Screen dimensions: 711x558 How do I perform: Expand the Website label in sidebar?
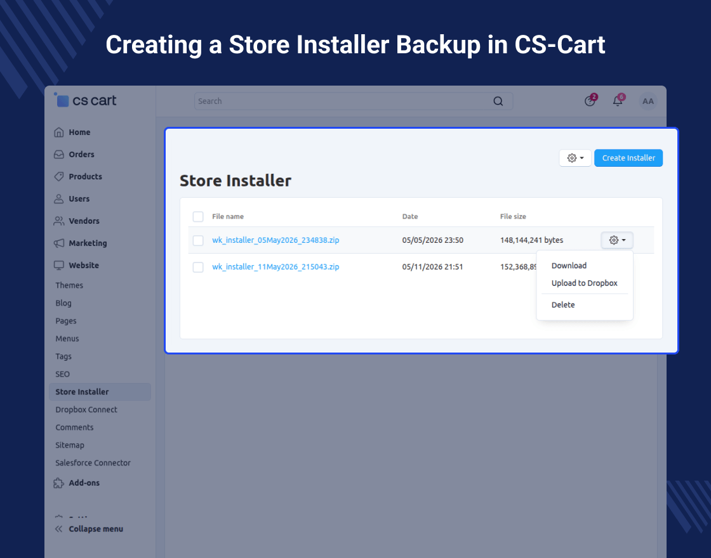click(84, 266)
